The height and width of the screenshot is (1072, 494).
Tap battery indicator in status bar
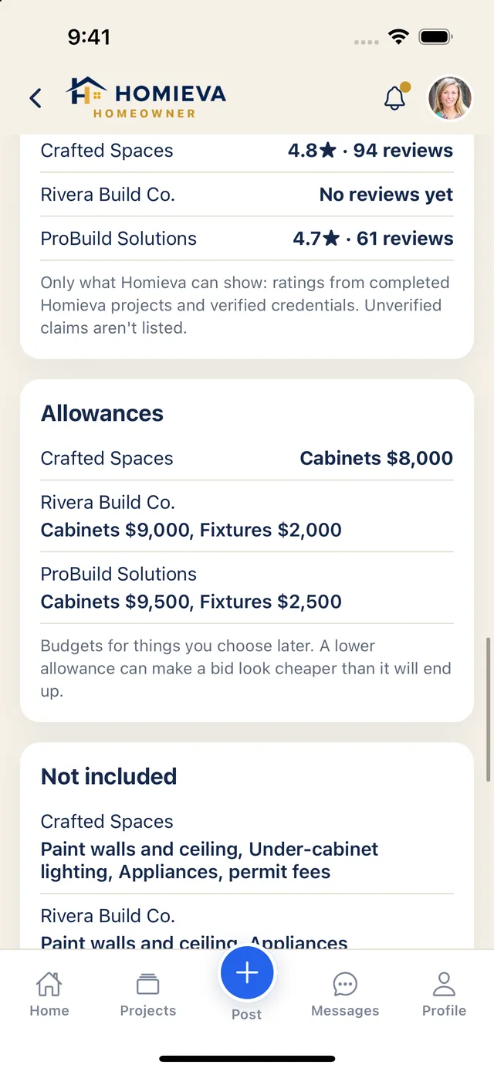tap(435, 36)
